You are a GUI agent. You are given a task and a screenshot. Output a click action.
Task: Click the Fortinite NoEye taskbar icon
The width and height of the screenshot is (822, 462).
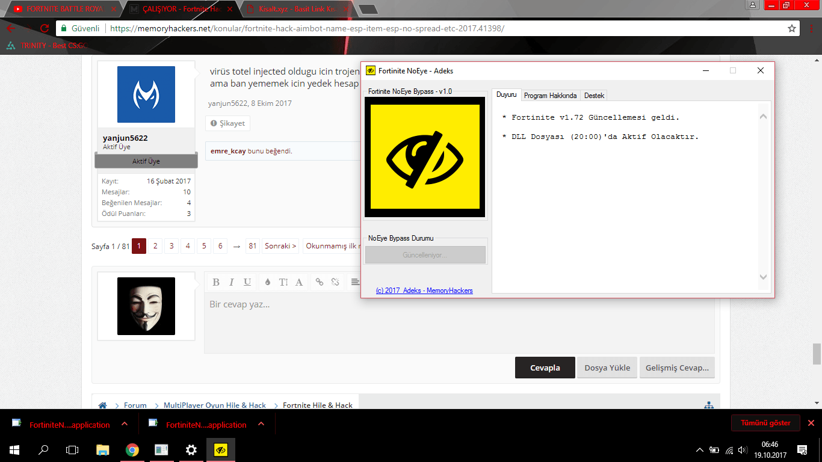[x=221, y=449]
